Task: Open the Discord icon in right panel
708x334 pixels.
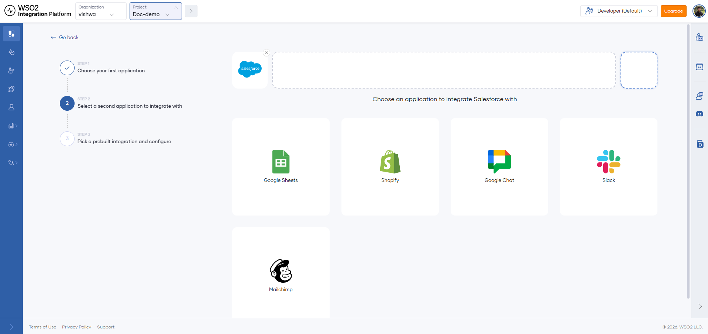Action: coord(700,114)
